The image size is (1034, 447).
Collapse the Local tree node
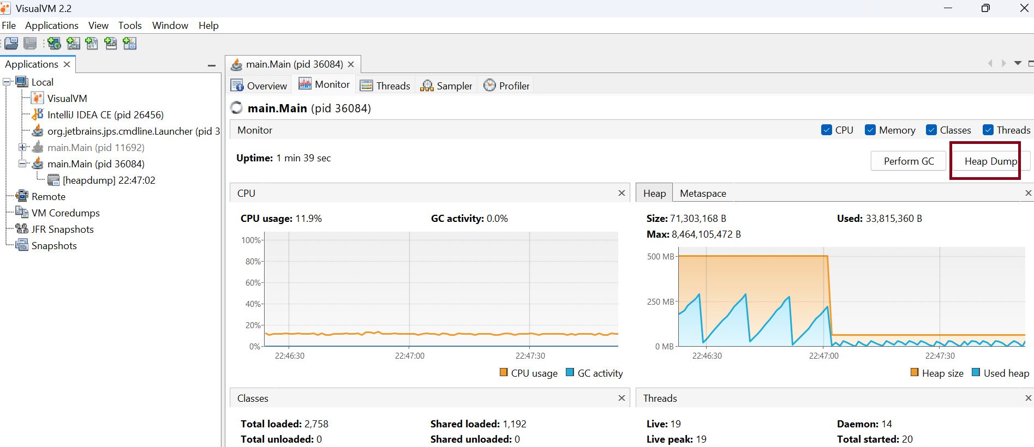7,82
